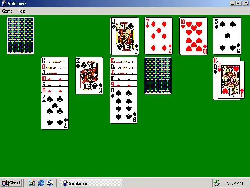
Task: Click the red 8 above the 7 of spades
Action: click(55, 89)
